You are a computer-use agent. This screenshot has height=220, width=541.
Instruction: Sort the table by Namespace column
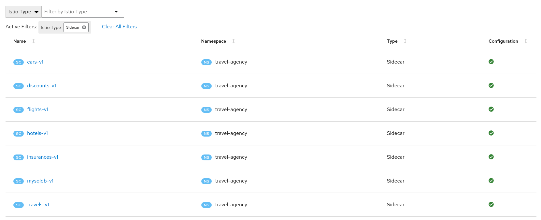pyautogui.click(x=234, y=41)
